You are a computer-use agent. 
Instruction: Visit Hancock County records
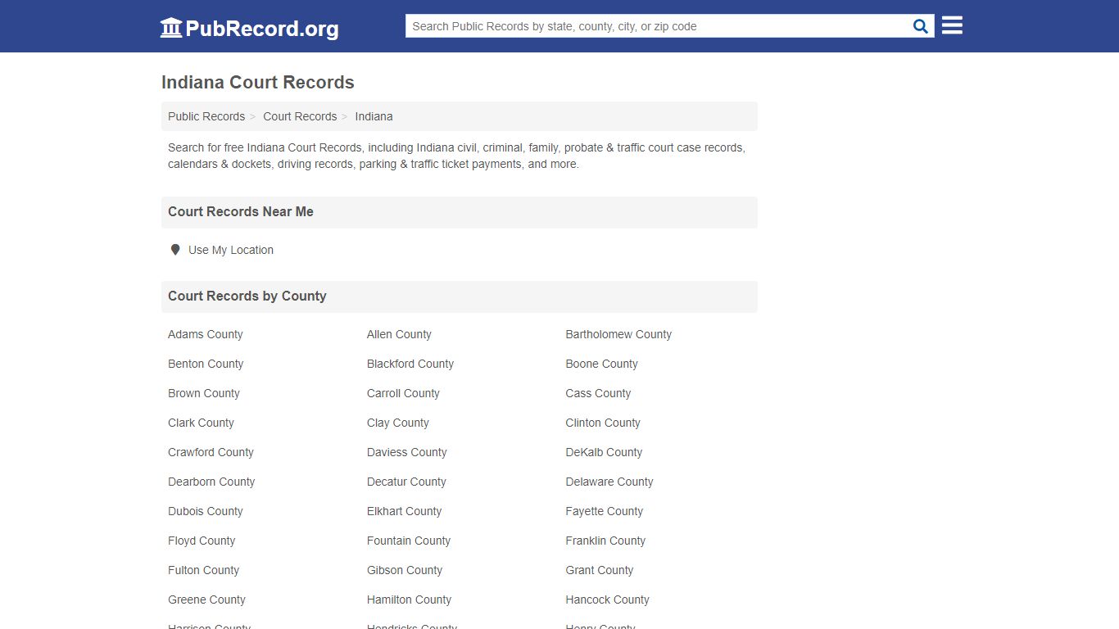[607, 600]
